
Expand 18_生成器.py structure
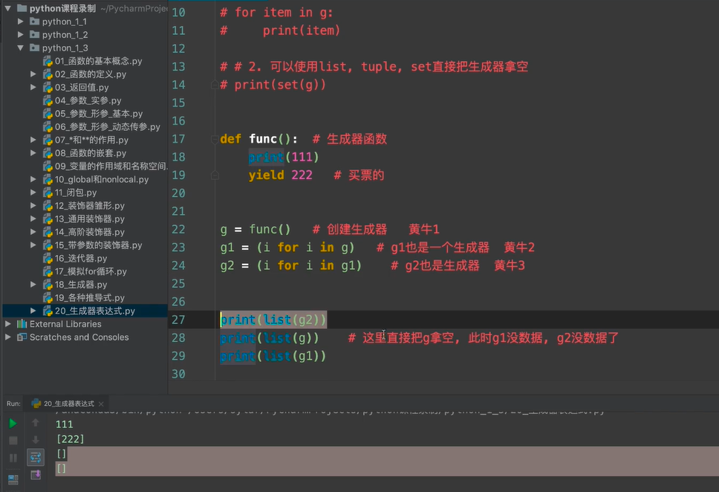pyautogui.click(x=33, y=285)
